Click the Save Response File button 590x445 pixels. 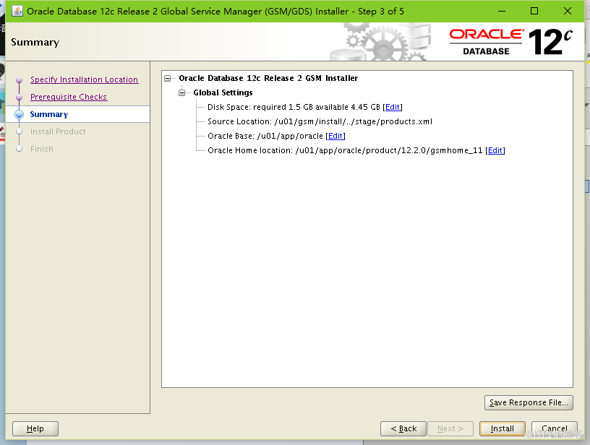pos(529,402)
